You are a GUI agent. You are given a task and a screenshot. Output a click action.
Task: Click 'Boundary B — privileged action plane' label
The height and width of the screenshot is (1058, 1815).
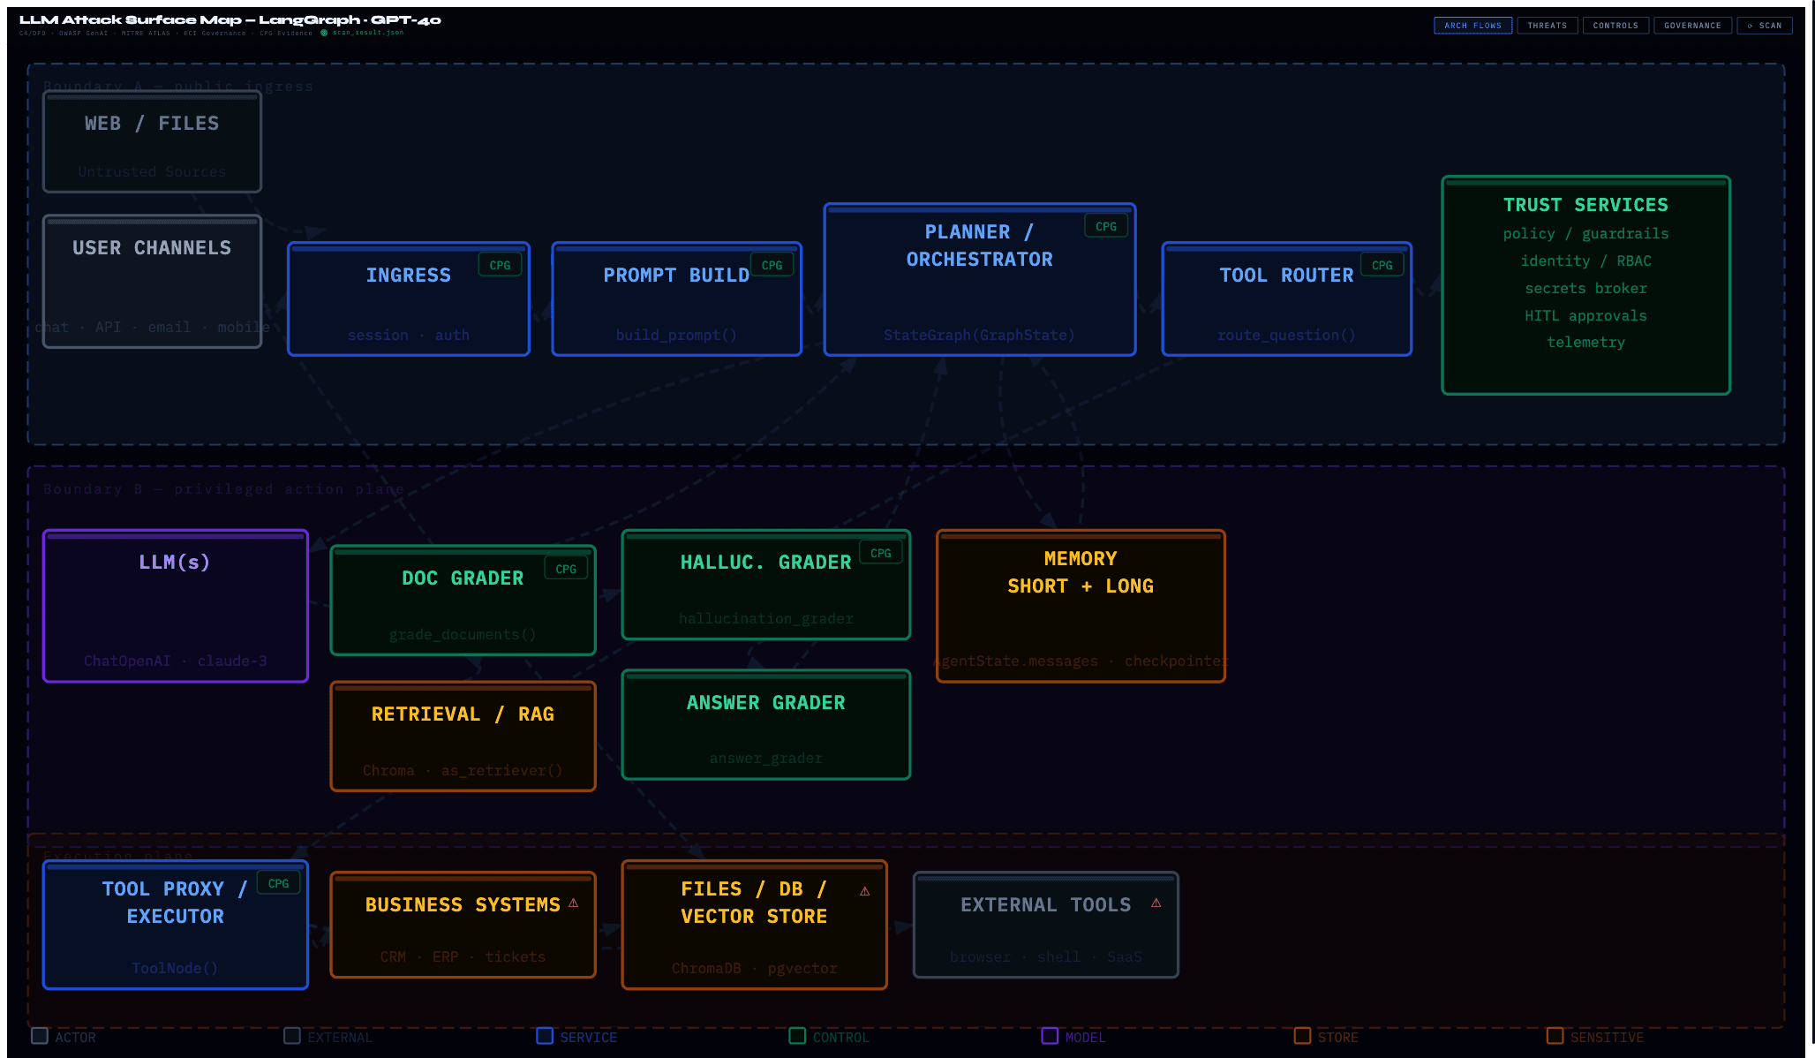(223, 489)
